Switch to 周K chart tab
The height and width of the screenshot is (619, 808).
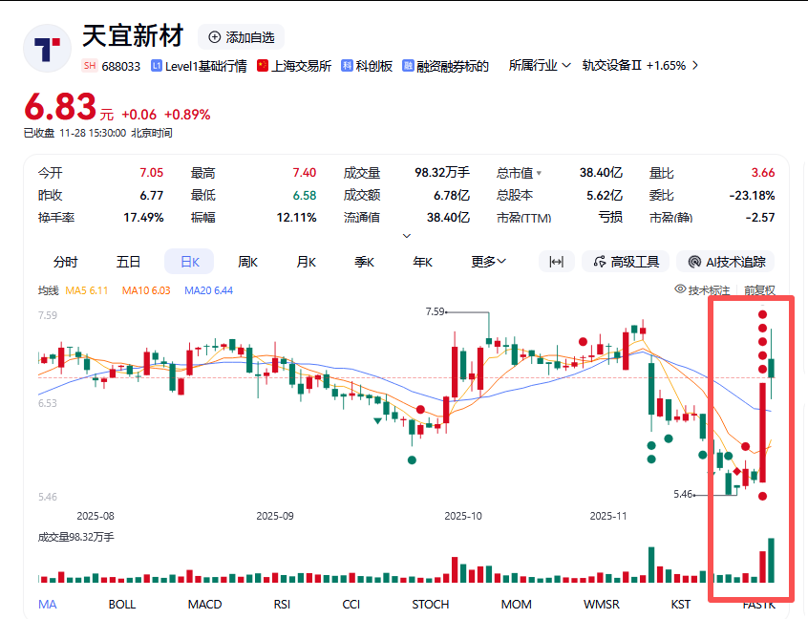click(x=247, y=262)
